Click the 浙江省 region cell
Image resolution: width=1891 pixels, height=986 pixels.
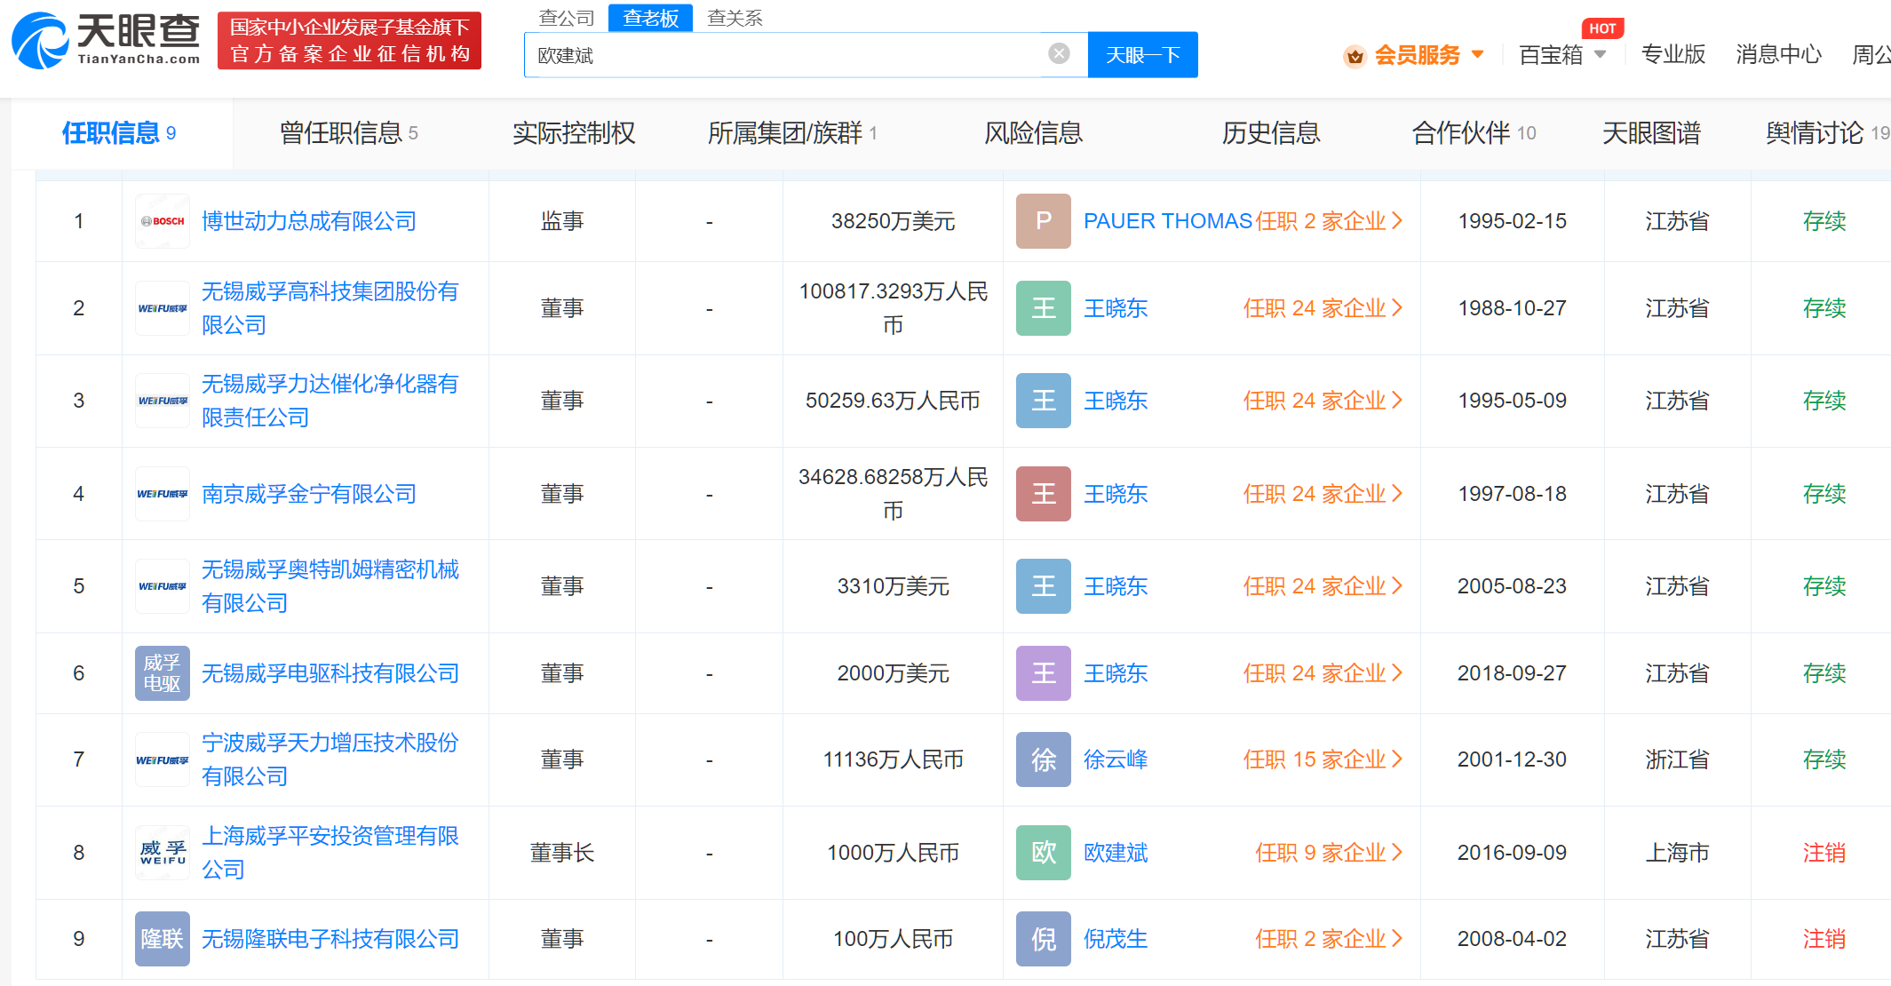pos(1677,759)
